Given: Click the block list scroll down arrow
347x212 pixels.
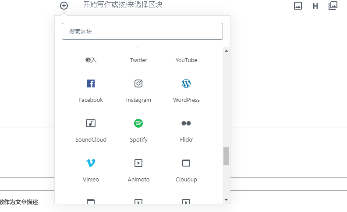Looking at the screenshot, I should 226,200.
